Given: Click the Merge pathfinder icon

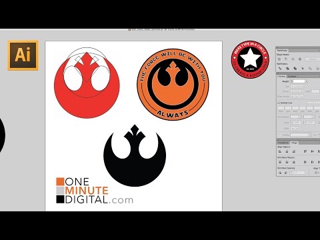Looking at the screenshot, I should (x=295, y=69).
